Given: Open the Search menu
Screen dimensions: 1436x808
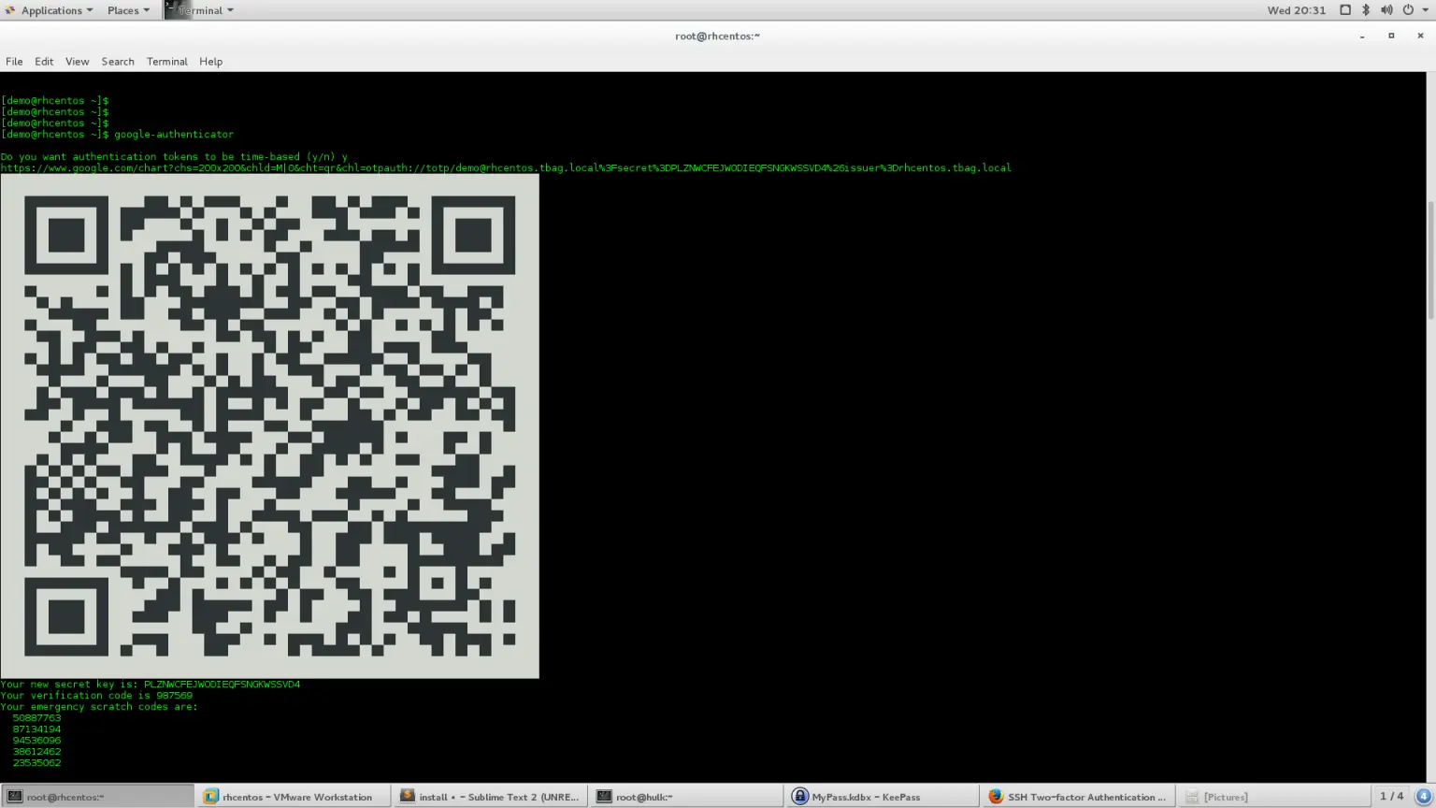Looking at the screenshot, I should [x=118, y=62].
